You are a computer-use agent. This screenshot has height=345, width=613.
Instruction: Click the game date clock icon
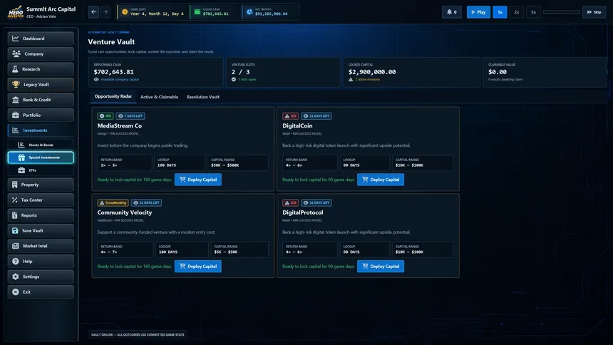tap(125, 12)
